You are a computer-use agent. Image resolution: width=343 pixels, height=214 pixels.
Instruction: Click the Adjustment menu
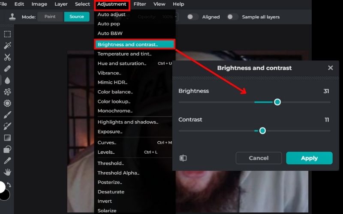pos(112,4)
